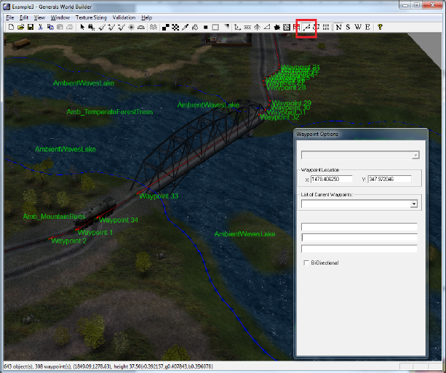Click the waypoint X location field

coord(331,179)
